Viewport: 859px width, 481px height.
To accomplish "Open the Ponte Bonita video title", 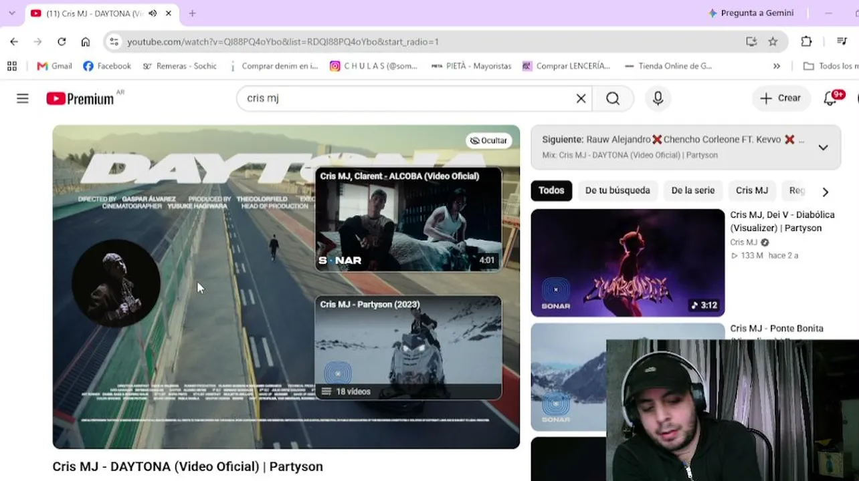I will click(777, 329).
